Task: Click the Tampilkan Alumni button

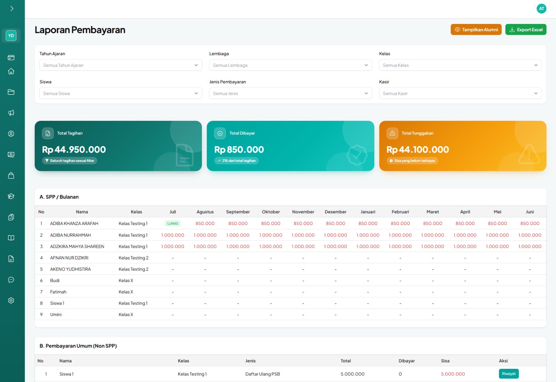Action: tap(476, 30)
